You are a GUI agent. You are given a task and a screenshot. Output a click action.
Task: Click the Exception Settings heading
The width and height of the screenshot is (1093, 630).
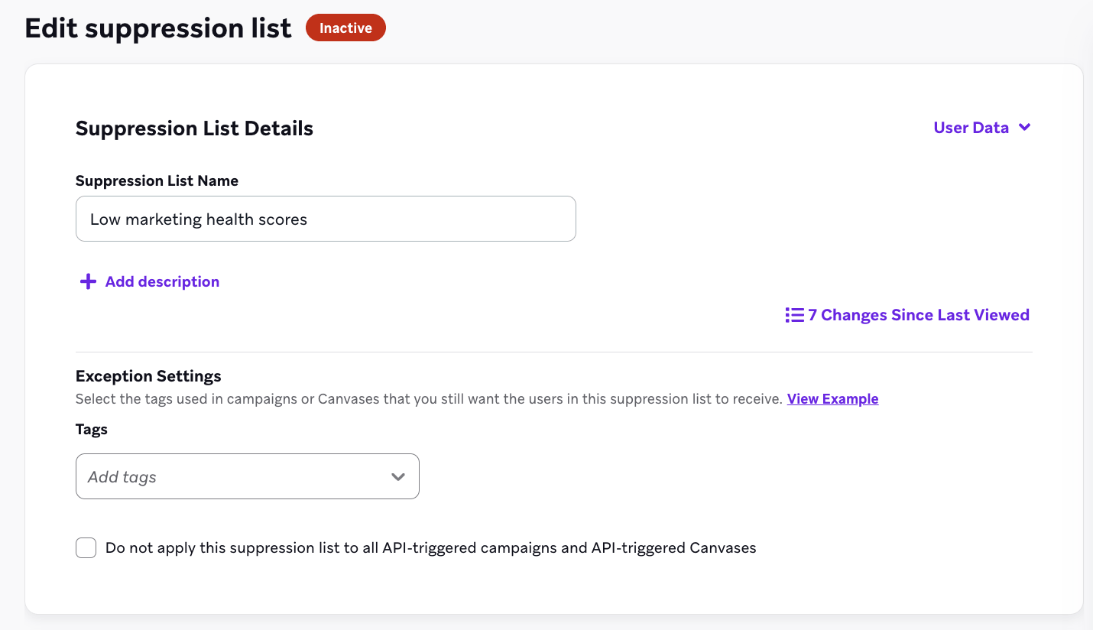[148, 375]
